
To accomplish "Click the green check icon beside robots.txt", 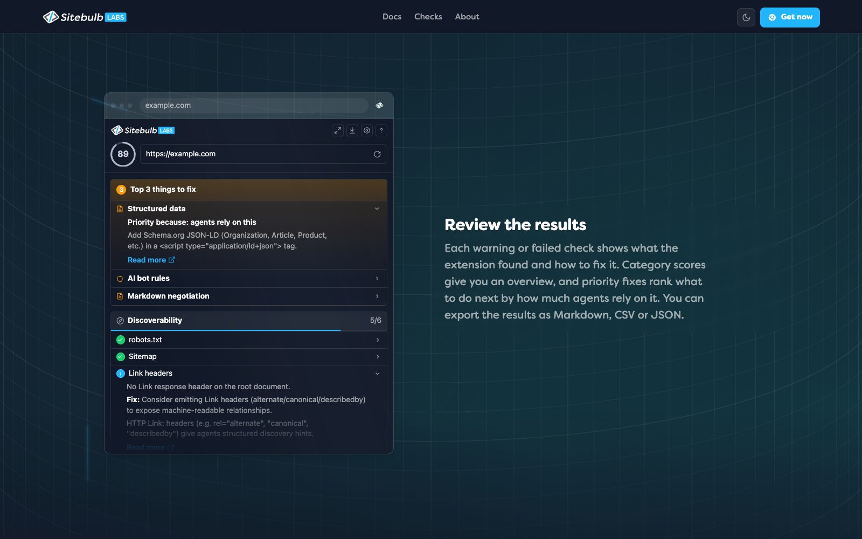I will point(121,340).
